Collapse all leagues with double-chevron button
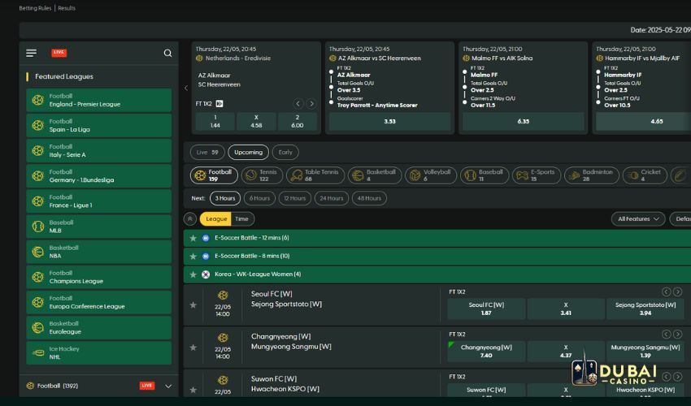This screenshot has height=406, width=691. (190, 219)
